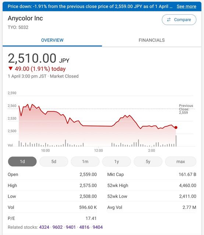Follow the See more link in banner
Viewport: 204px width, 235px height.
point(186,7)
